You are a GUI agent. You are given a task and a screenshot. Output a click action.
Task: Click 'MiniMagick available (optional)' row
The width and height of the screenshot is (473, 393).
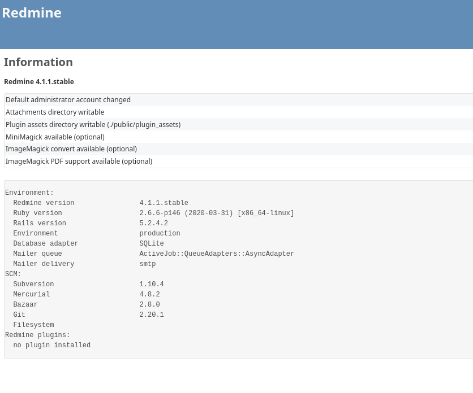pos(239,137)
